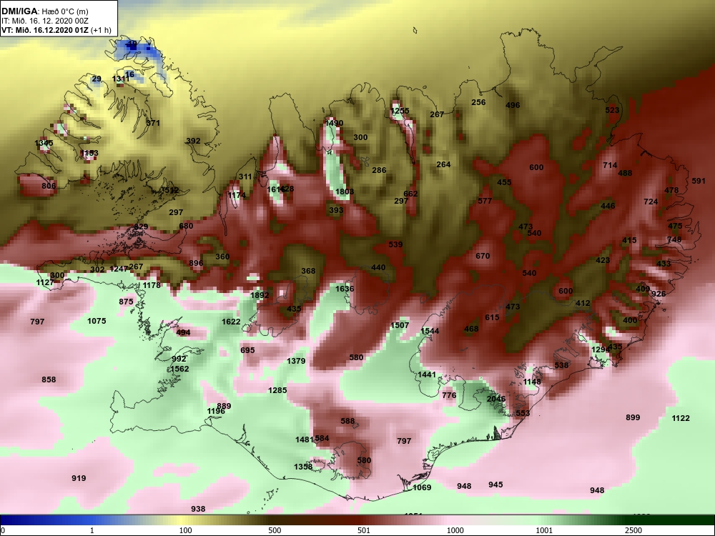Click the map value 523 in the northeast
Screen dimensions: 715x536
[x=613, y=110]
